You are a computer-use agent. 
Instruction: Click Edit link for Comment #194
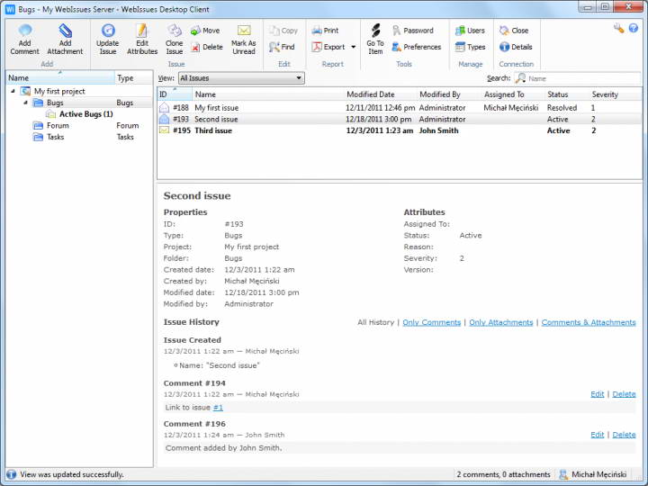[597, 394]
